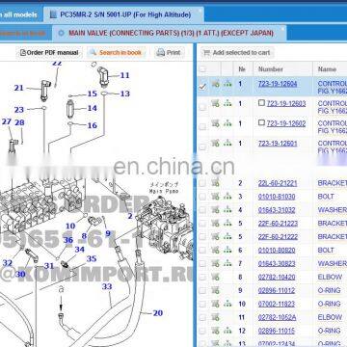This screenshot has height=347, width=347.
Task: Open part number link 22L-60-21221
Action: [278, 183]
